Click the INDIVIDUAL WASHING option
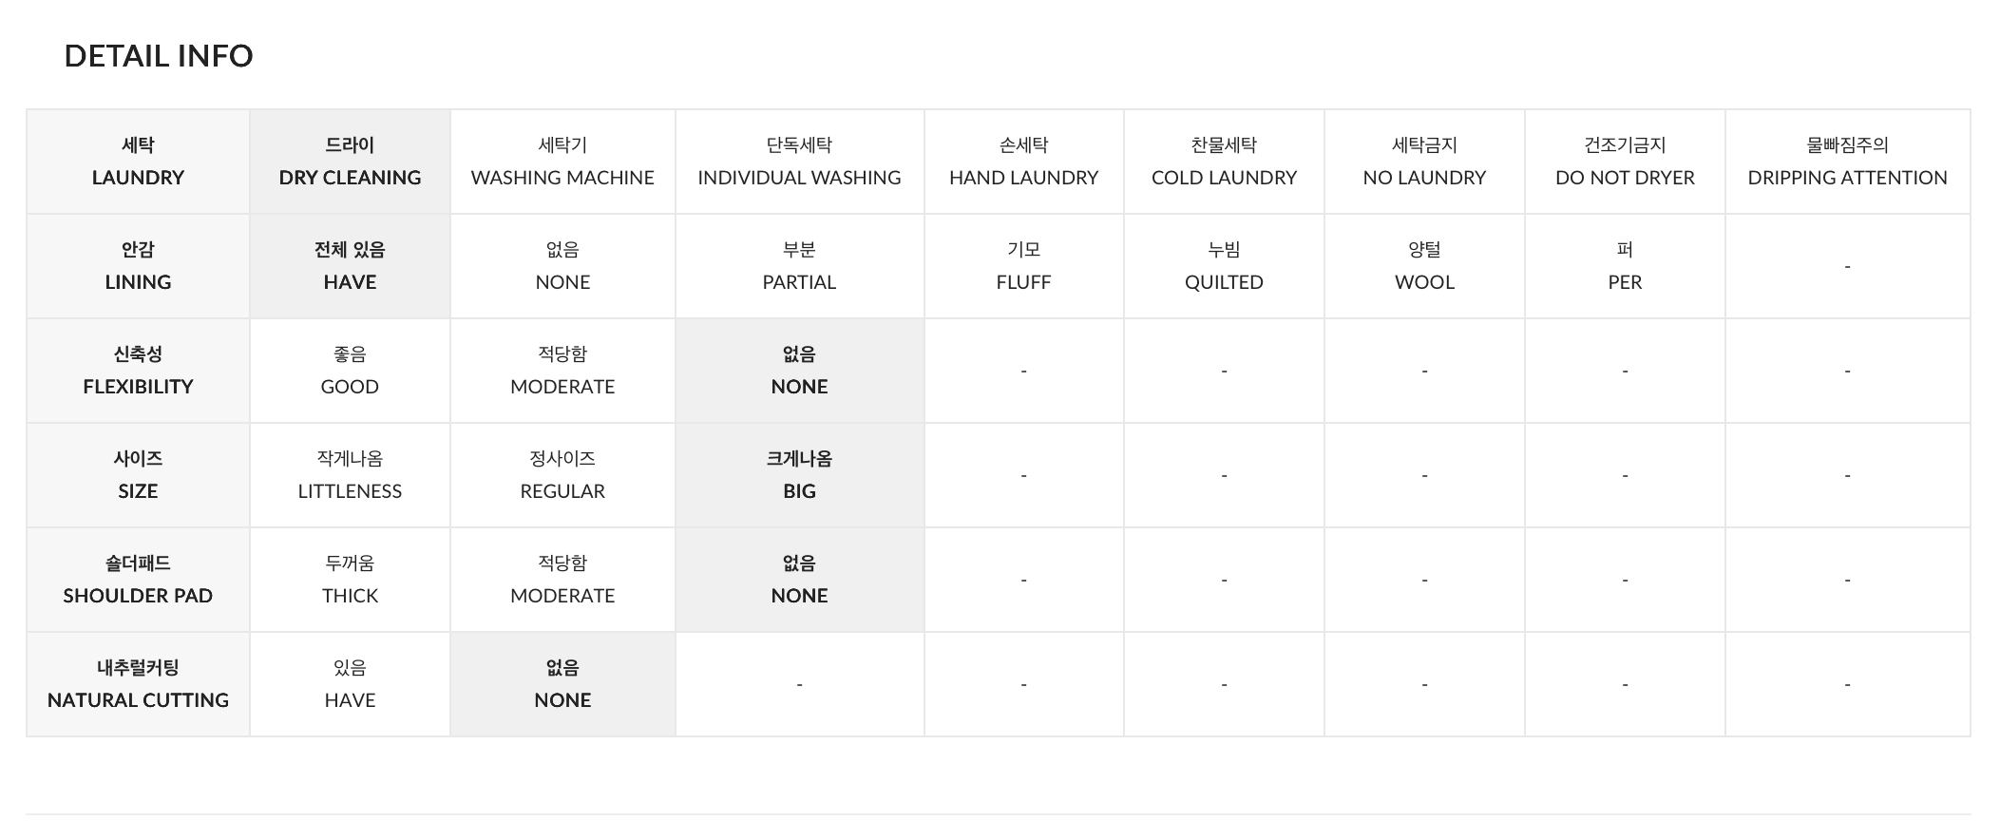Screen dimensions: 2000x821 tap(799, 162)
